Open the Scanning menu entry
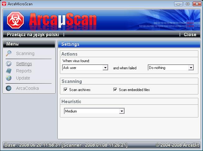203x151 pixels. point(25,53)
